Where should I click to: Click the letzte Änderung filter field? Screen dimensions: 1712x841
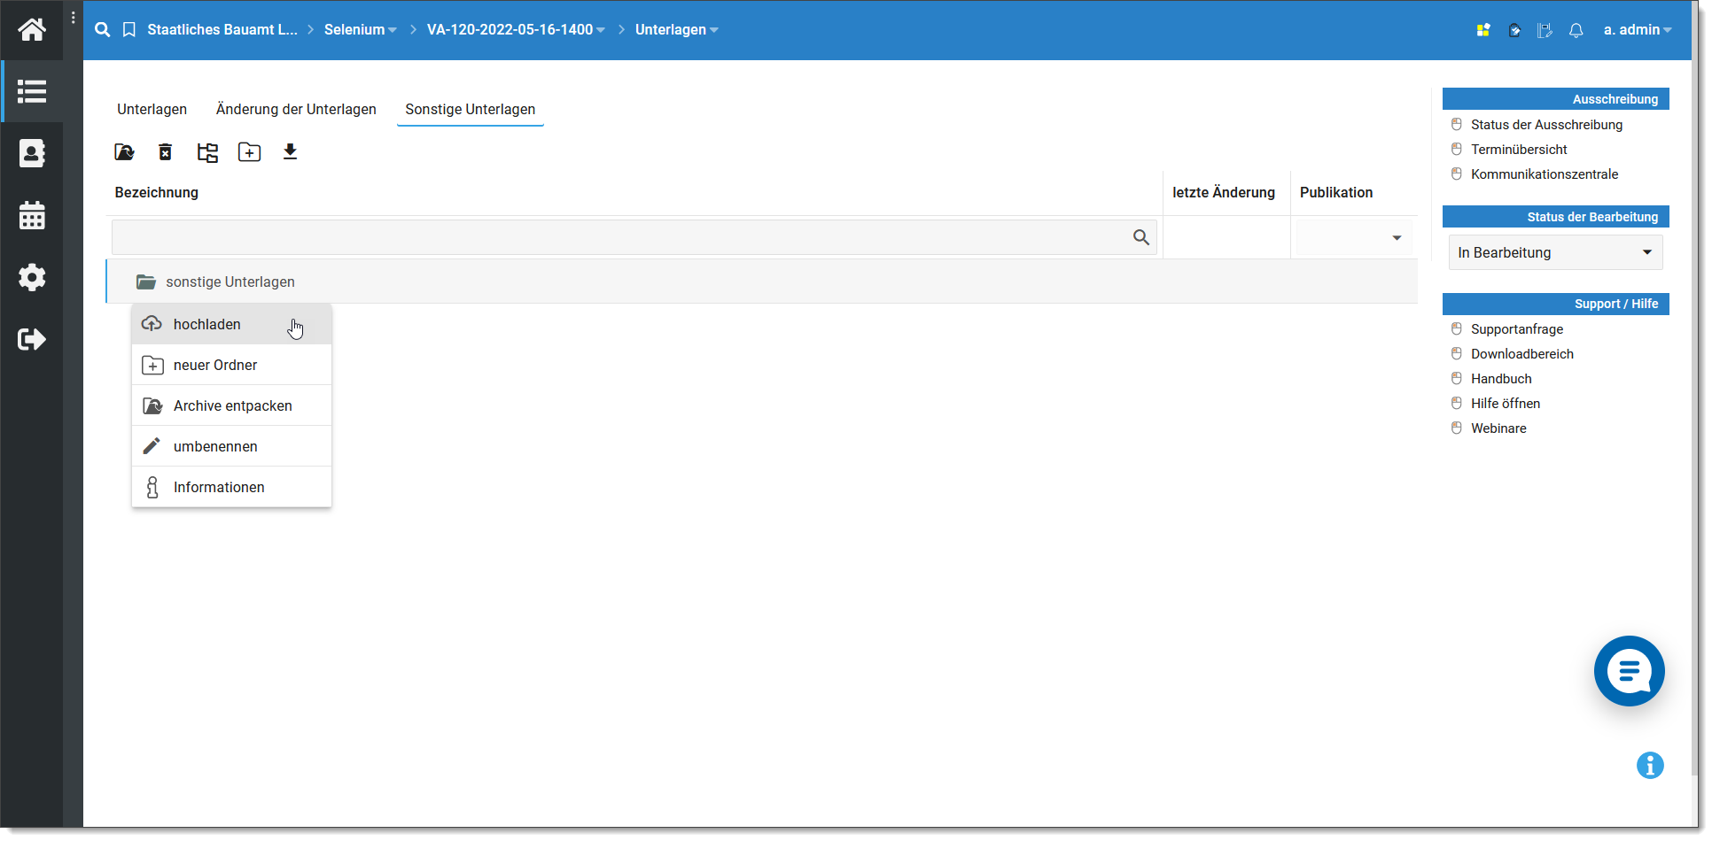pos(1226,237)
